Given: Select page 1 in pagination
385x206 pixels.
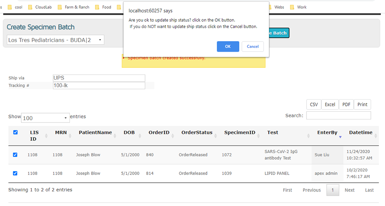Looking at the screenshot, I should click(333, 190).
